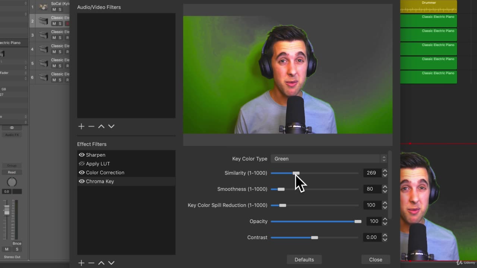Mute track 2 Classic Electric Piano
Screen dimensions: 477x268
[54, 23]
